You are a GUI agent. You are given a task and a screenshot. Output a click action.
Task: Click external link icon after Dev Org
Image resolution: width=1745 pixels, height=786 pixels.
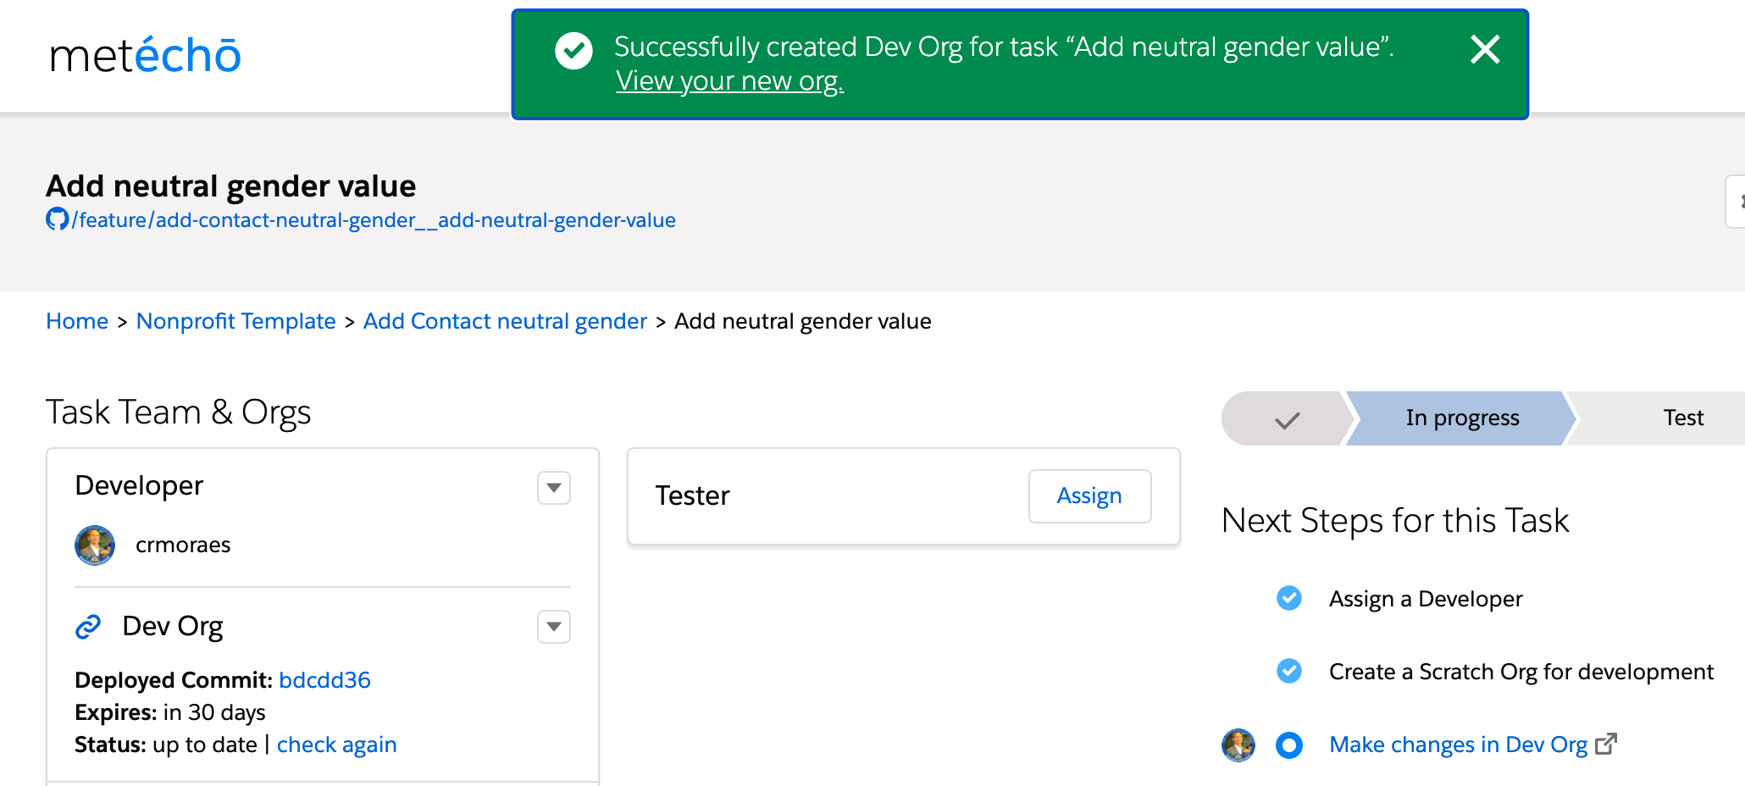(x=1606, y=744)
